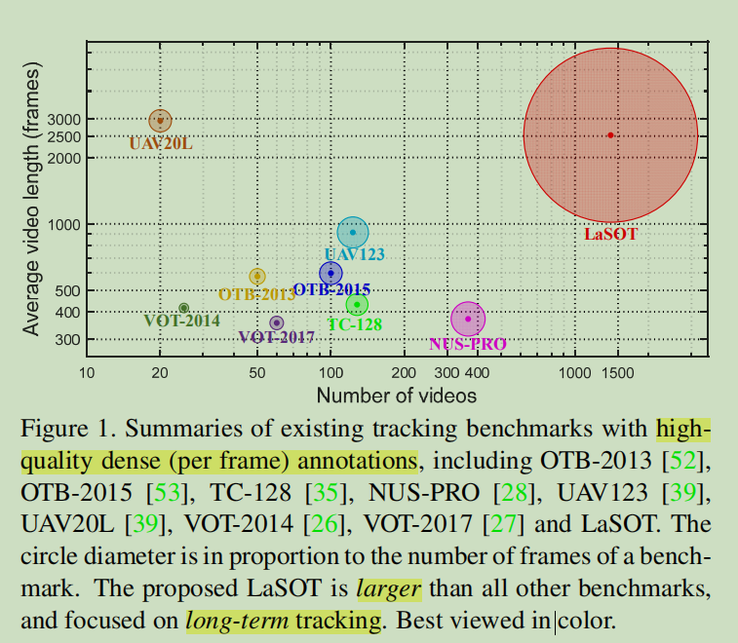Screen dimensions: 738x643
Task: Click the 'Figure 1.' caption heading
Action: click(68, 429)
